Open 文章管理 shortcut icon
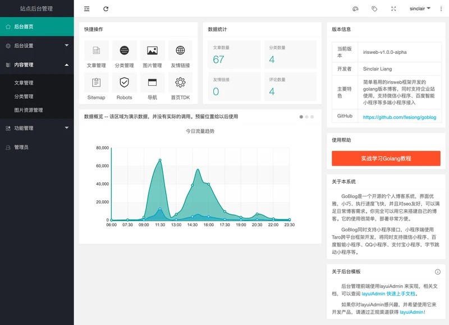449x325 pixels. point(96,51)
